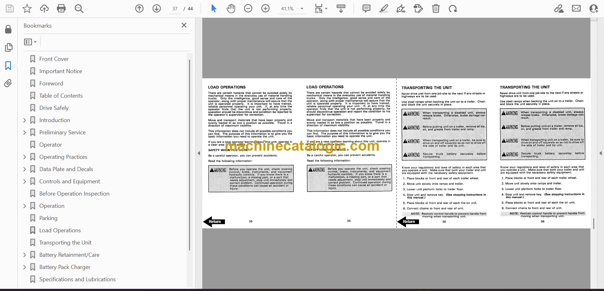This screenshot has width=604, height=291.
Task: Print the document with printer icon
Action: (x=61, y=8)
